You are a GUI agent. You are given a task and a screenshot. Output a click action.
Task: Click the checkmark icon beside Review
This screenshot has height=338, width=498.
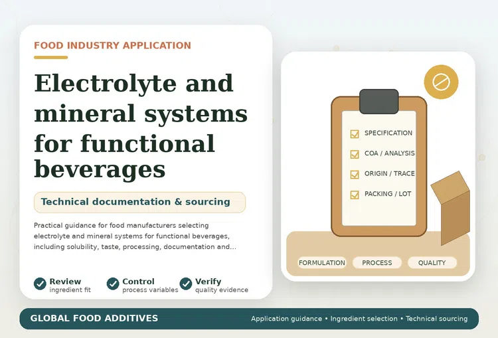[x=40, y=284]
